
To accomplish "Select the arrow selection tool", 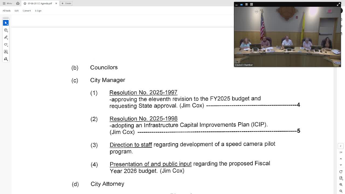I will (6, 23).
